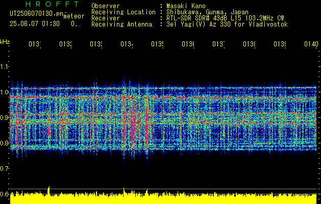The image size is (321, 204).
Task: Click the 0140 time axis label
Action: pyautogui.click(x=311, y=44)
